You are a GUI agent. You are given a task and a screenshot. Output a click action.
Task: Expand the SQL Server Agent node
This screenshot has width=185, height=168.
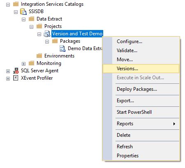click(x=8, y=71)
